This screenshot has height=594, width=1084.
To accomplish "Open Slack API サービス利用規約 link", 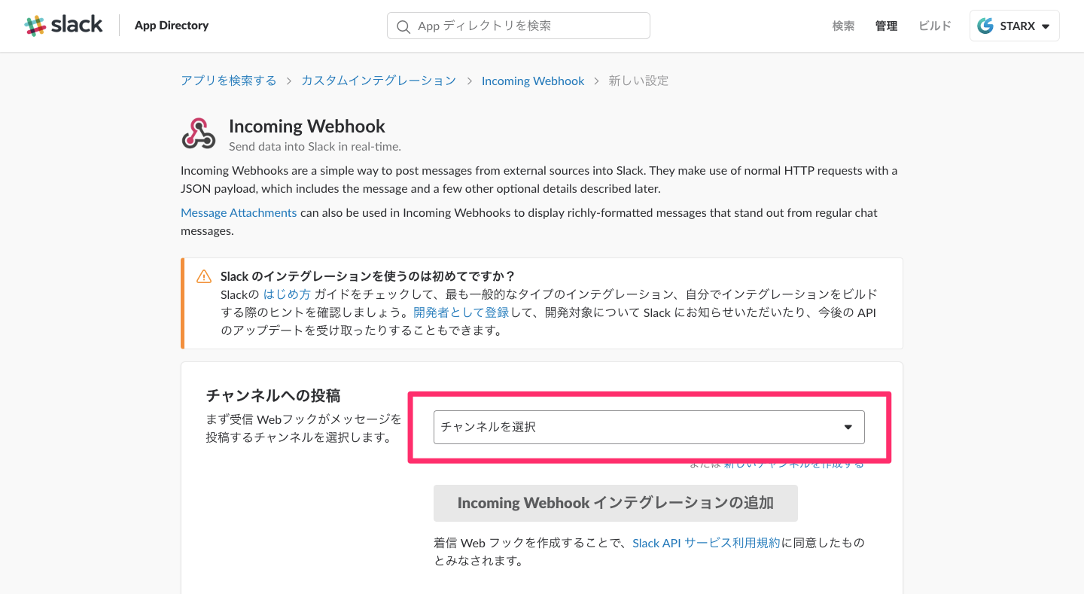I will [706, 543].
